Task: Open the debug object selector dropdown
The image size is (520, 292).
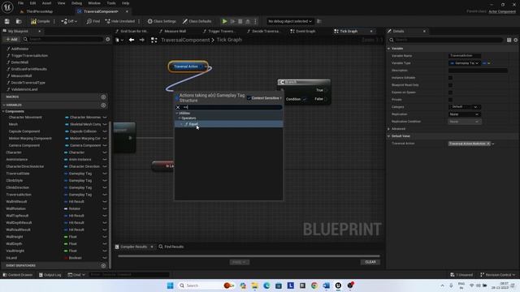Action: [x=290, y=21]
